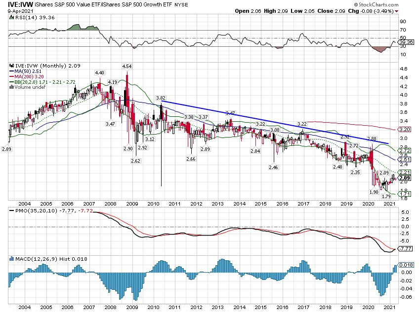Viewport: 420px width, 312px height.
Task: Click the IVE:IVW (Monthly) 2.09 legend text
Action: coord(47,66)
